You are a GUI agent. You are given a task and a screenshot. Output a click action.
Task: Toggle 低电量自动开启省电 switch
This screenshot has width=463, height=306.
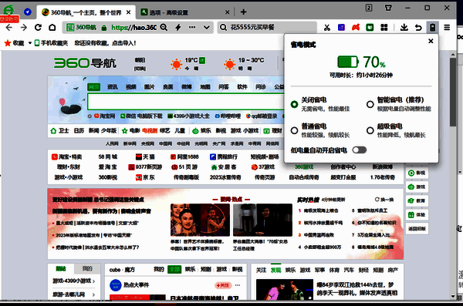pos(360,150)
